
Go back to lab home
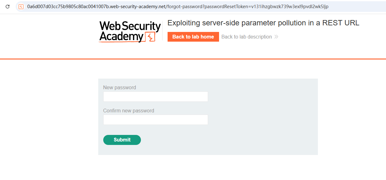193,37
